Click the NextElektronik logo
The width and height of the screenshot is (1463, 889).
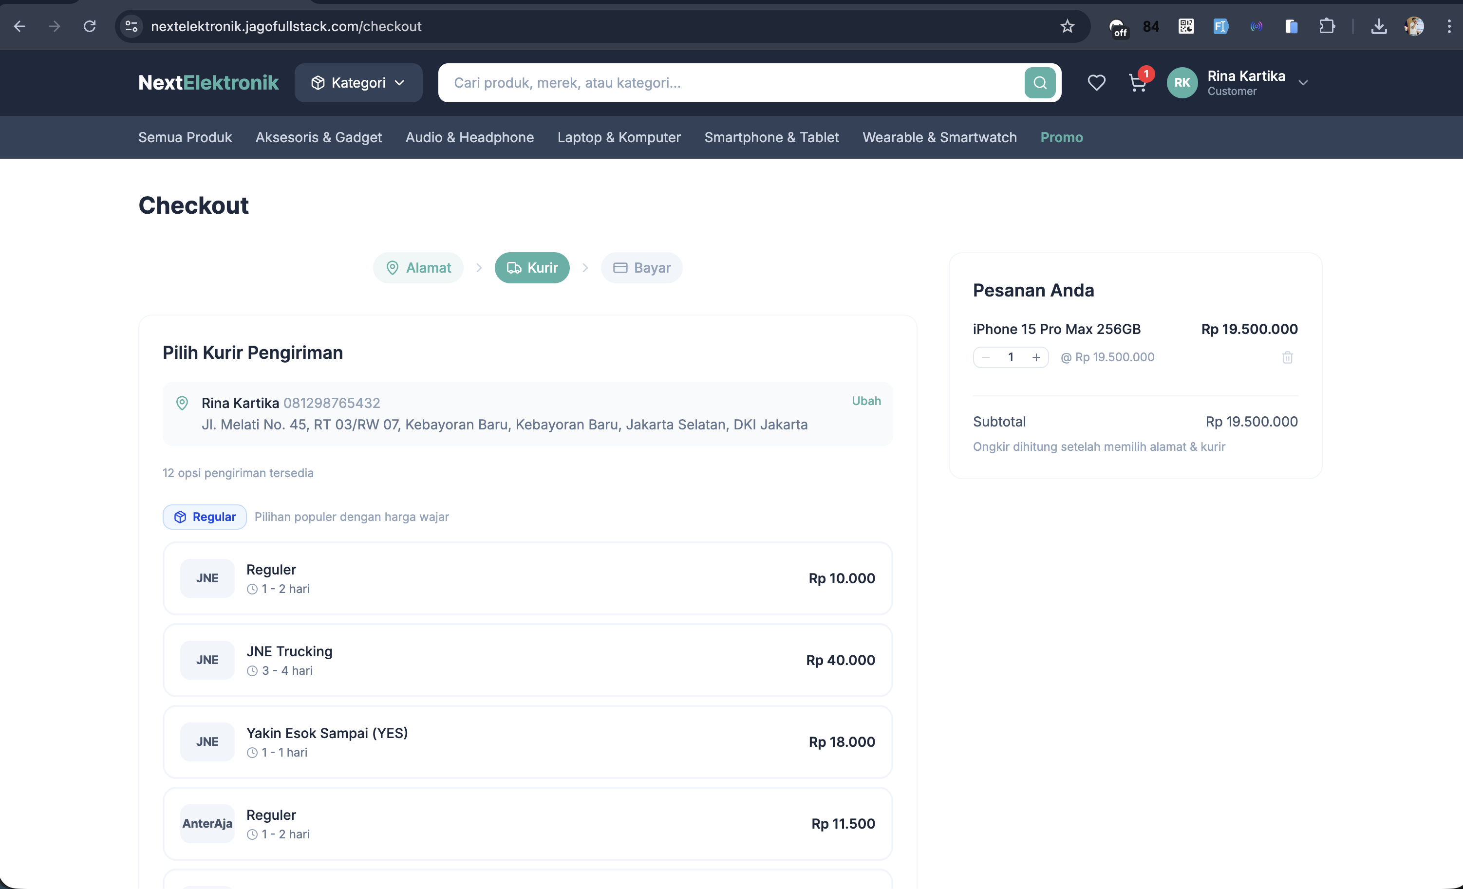[208, 82]
